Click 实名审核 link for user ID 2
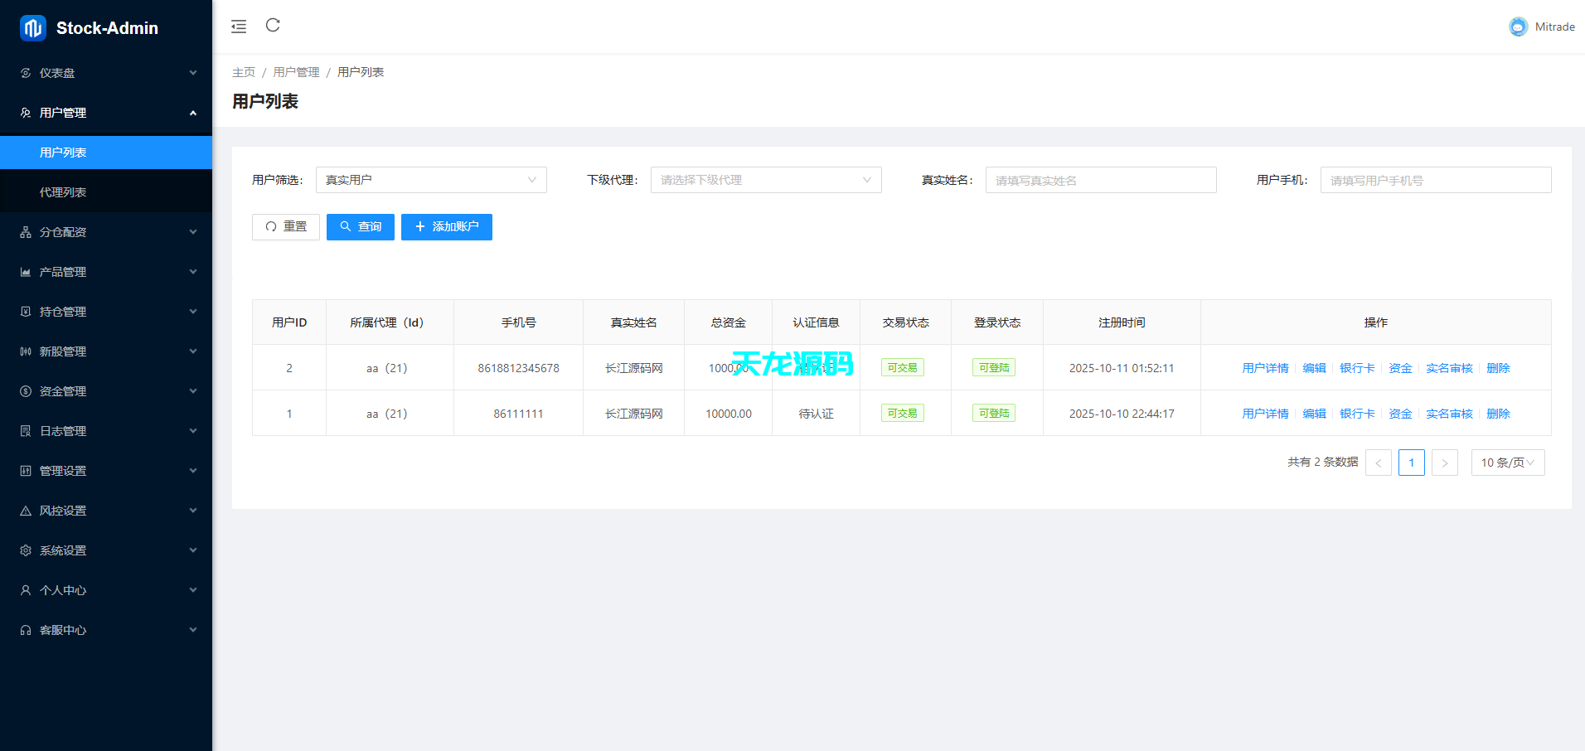Viewport: 1585px width, 751px height. [x=1449, y=368]
